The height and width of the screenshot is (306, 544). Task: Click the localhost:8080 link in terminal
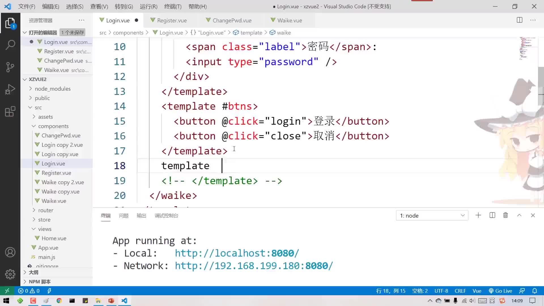pos(237,253)
